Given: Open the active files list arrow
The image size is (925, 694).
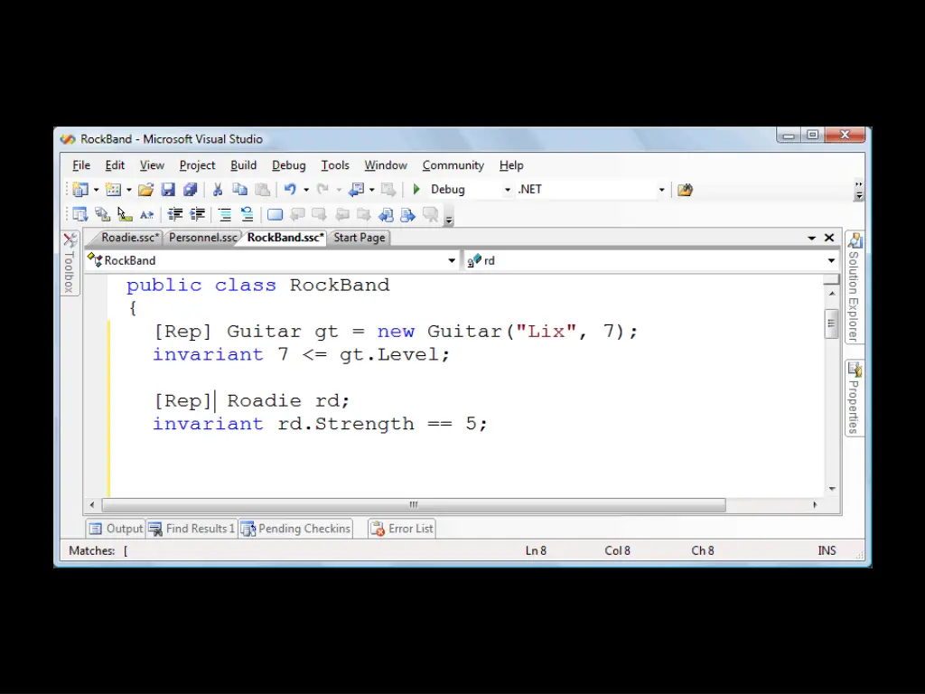Looking at the screenshot, I should point(812,238).
